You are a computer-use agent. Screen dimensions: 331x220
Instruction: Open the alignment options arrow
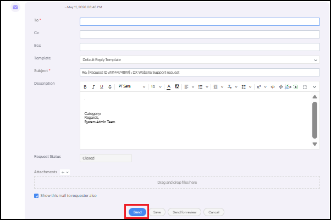point(193,87)
